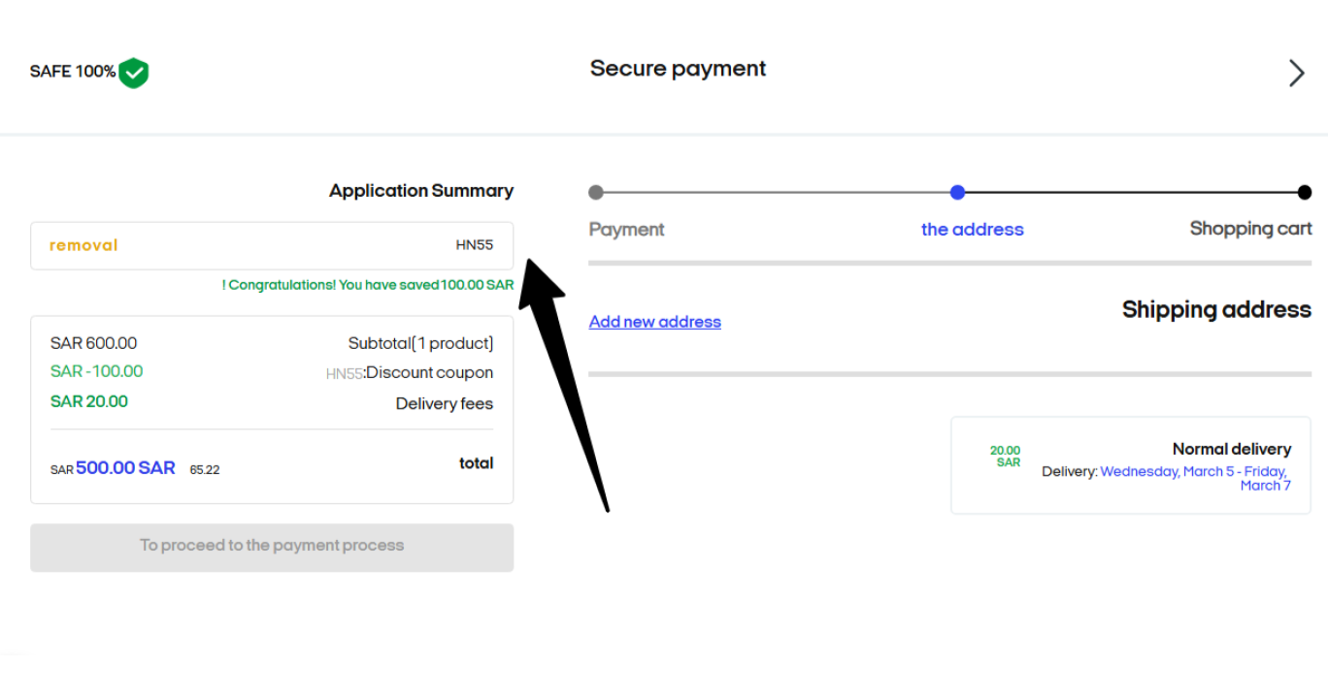1328x698 pixels.
Task: Select the Payment step dot
Action: [x=596, y=192]
